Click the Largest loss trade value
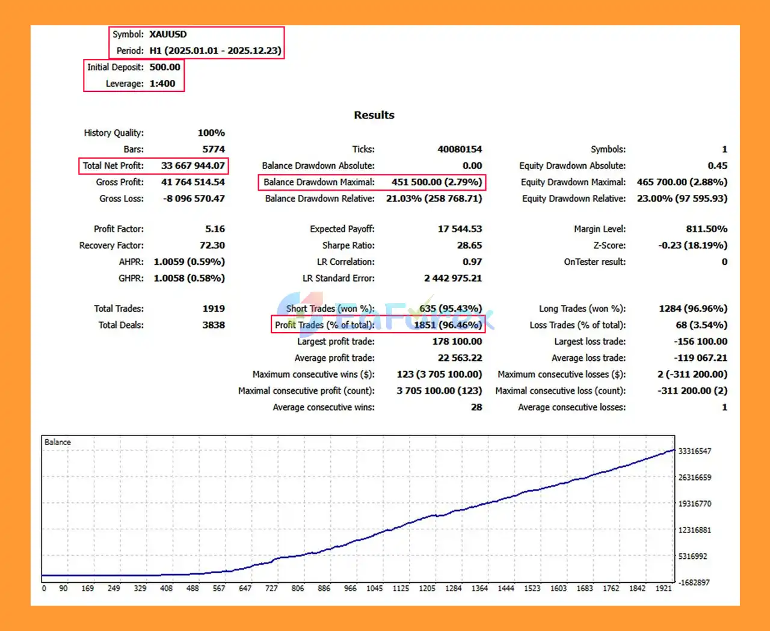This screenshot has width=770, height=631. coord(700,341)
